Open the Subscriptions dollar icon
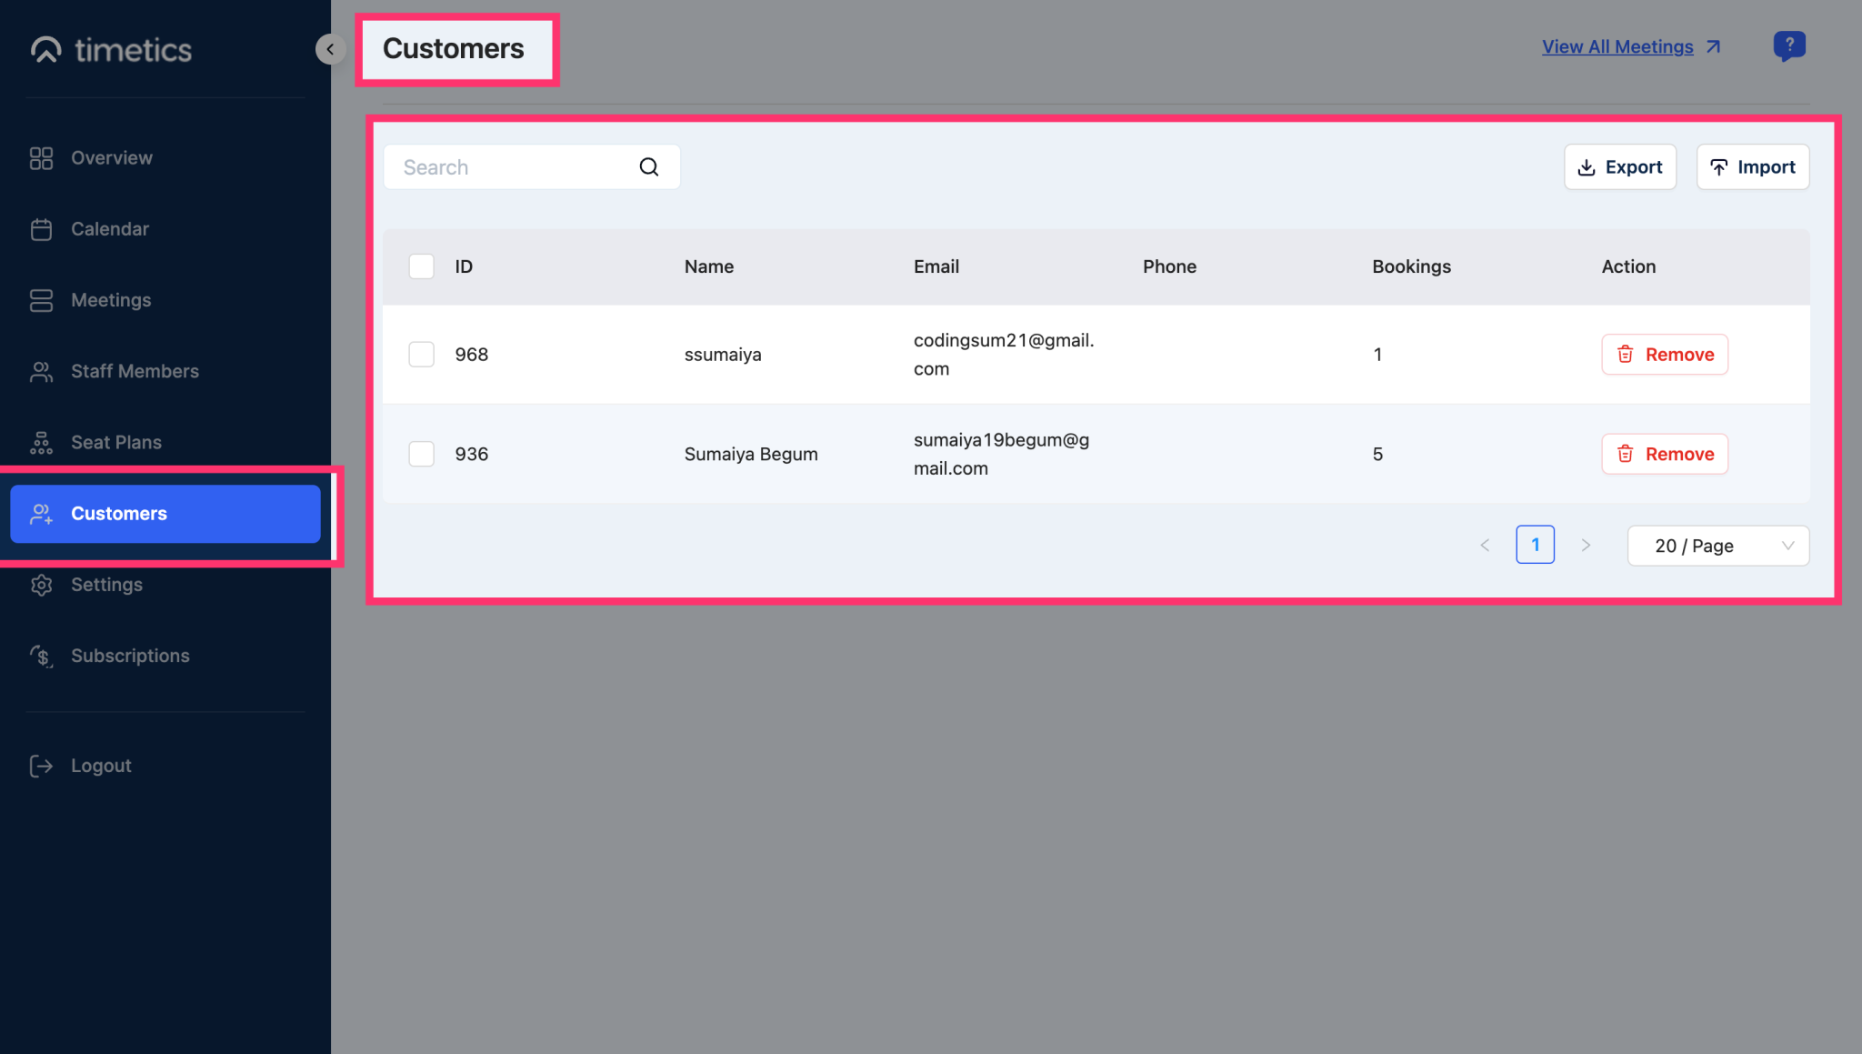 [x=41, y=656]
